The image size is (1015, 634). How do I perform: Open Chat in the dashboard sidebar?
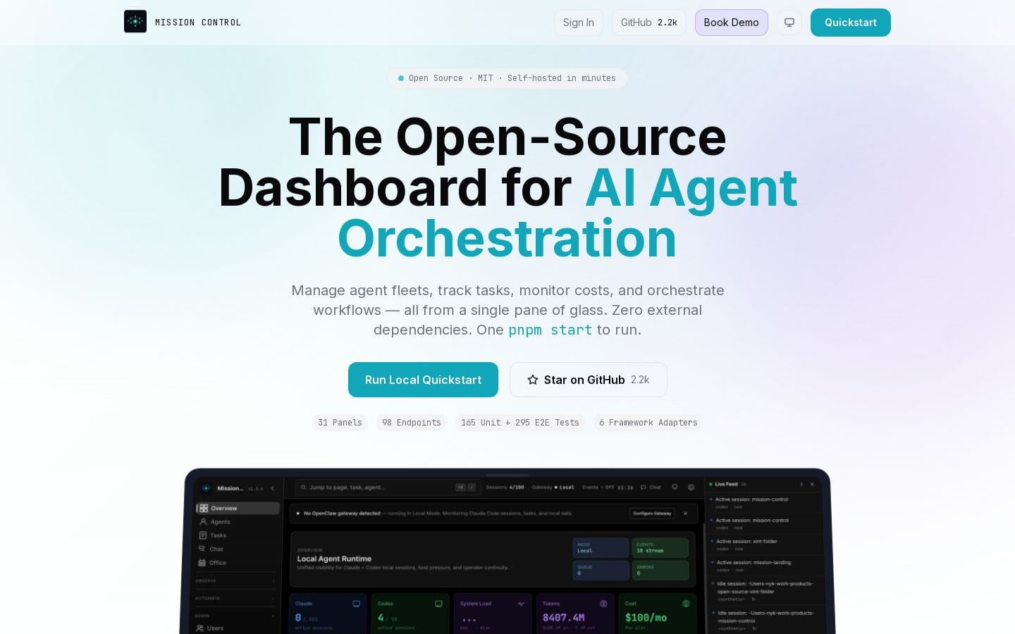pos(216,549)
